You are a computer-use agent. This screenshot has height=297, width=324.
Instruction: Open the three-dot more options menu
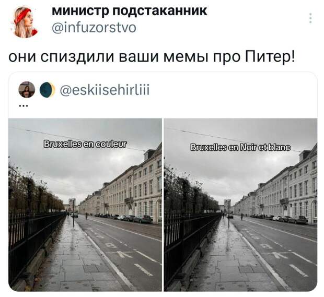[310, 18]
